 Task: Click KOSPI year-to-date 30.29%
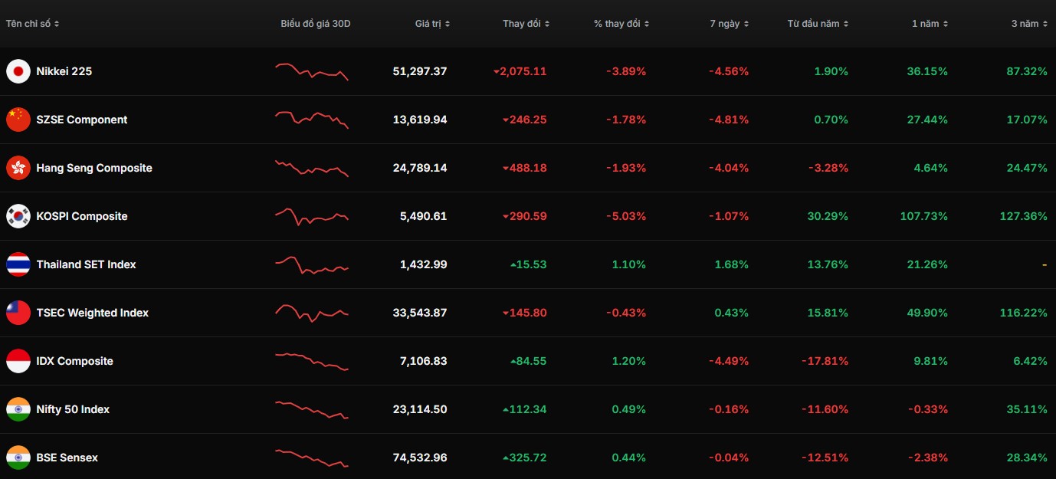[x=828, y=216]
